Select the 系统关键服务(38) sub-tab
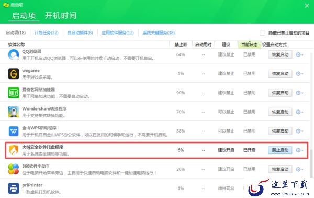This screenshot has width=314, height=198. coord(159,32)
